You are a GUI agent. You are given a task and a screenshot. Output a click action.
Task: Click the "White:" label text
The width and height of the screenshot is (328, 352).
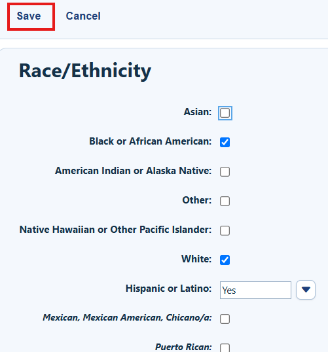tap(196, 259)
